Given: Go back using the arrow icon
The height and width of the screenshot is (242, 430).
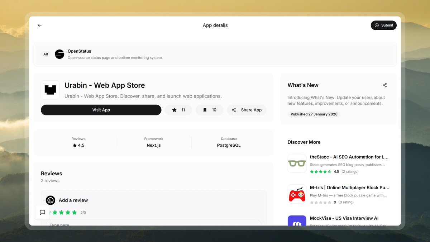Looking at the screenshot, I should point(40,25).
